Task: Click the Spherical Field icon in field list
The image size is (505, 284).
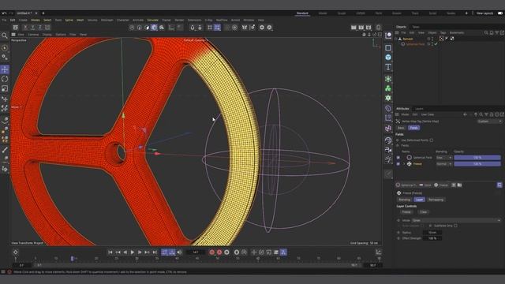Action: 409,158
